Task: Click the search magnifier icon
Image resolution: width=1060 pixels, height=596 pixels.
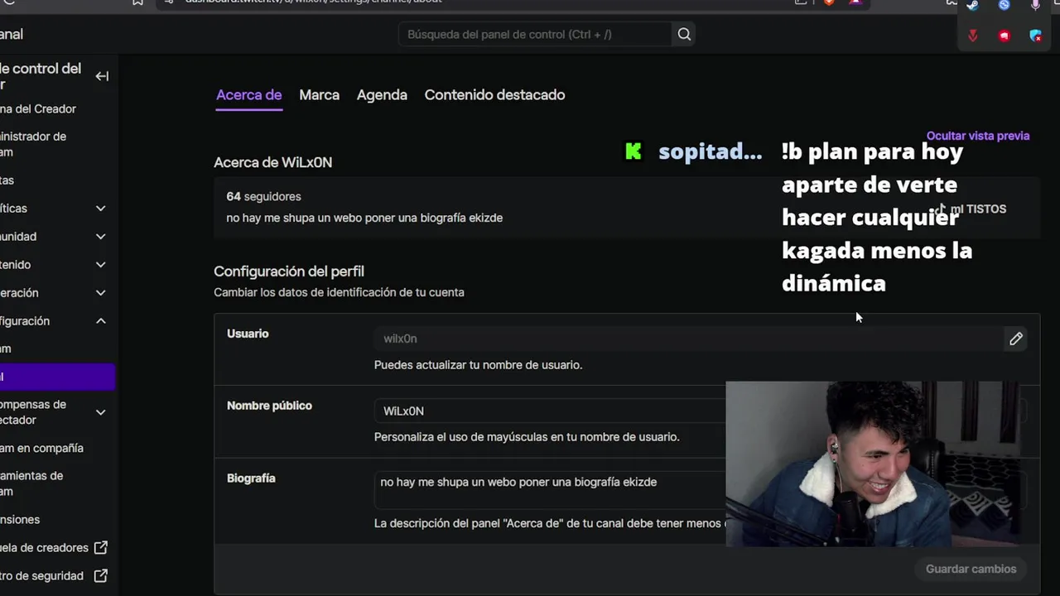Action: click(x=684, y=34)
